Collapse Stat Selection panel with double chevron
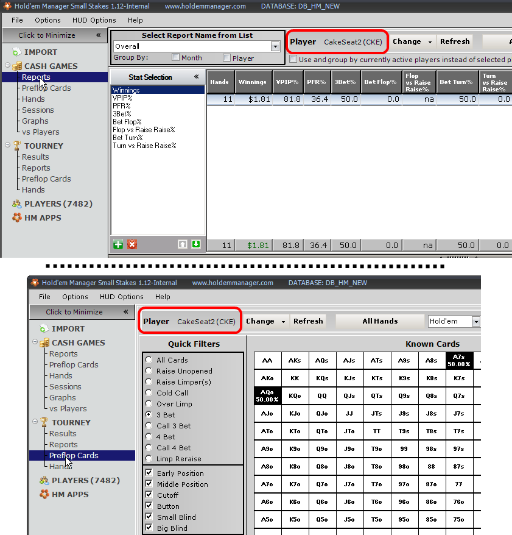 coord(197,77)
